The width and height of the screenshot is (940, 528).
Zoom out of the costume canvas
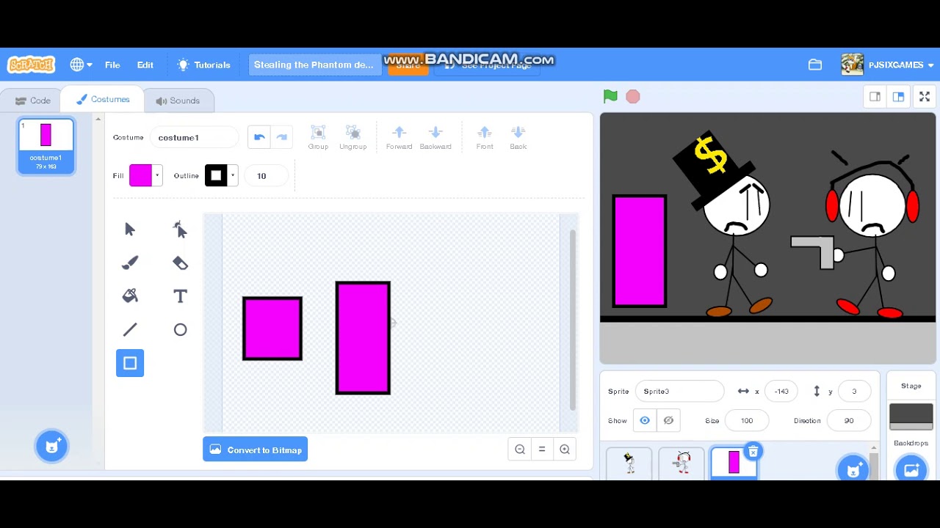point(520,450)
